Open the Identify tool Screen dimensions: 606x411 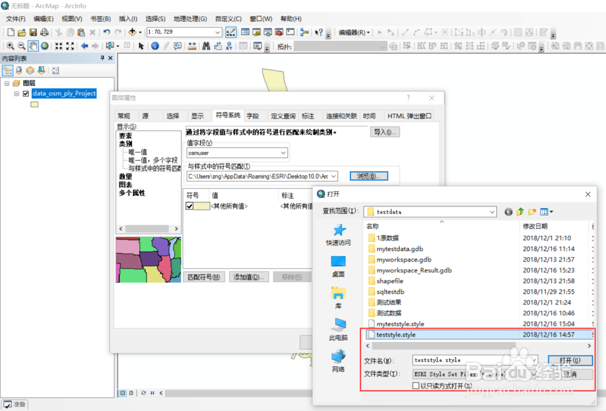click(155, 46)
